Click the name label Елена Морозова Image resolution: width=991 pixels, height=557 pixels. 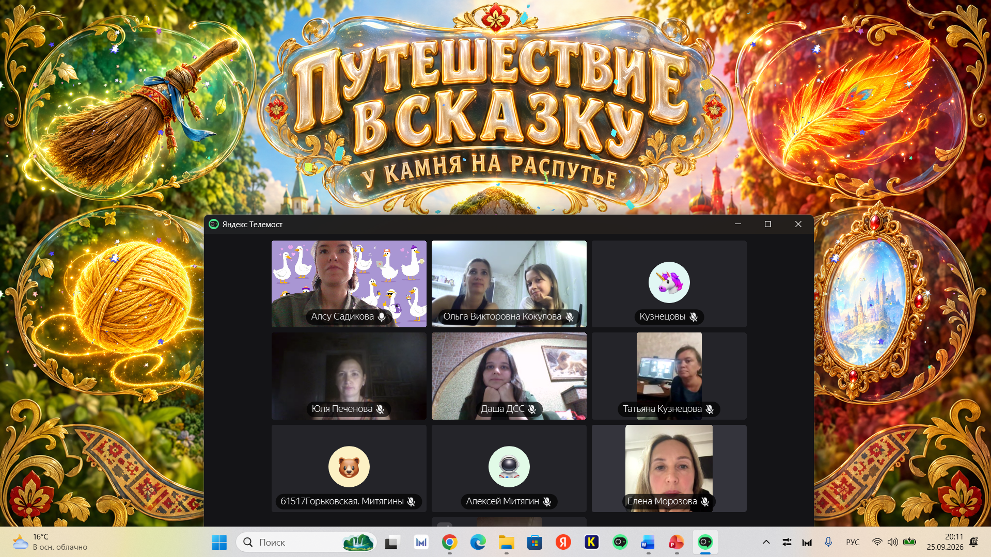(662, 501)
